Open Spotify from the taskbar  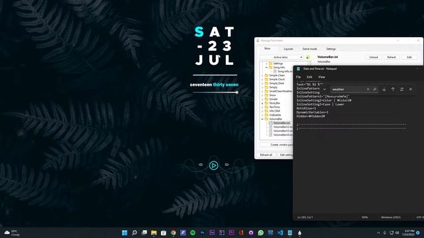[x=193, y=233]
